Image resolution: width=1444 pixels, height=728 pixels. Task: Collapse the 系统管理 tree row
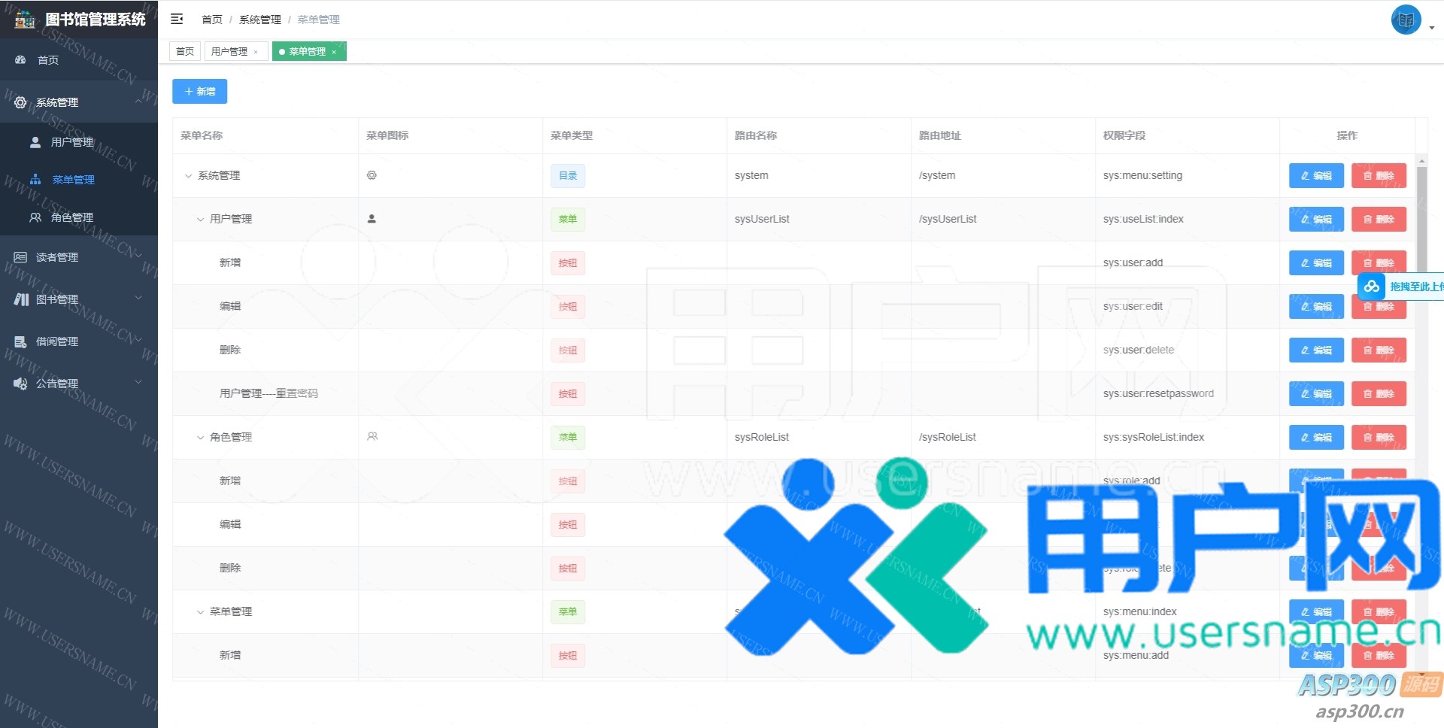click(188, 176)
